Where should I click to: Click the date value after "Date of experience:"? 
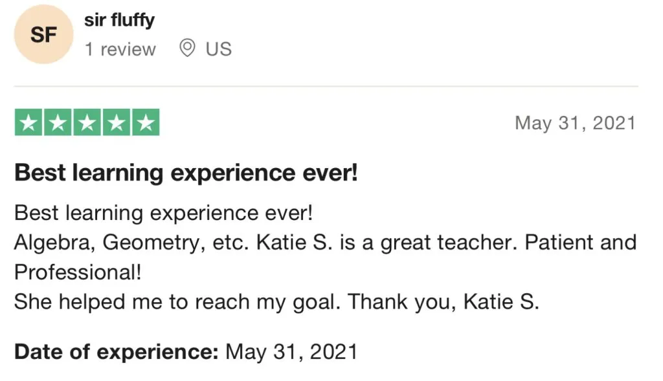291,351
